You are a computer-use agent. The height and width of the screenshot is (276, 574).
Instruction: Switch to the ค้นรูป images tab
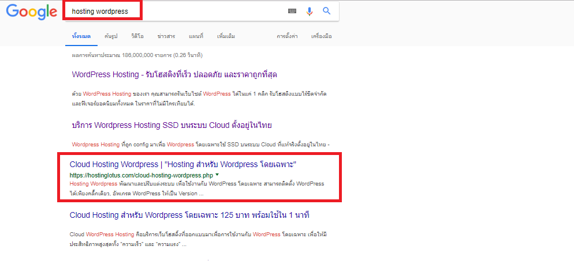[x=111, y=36]
